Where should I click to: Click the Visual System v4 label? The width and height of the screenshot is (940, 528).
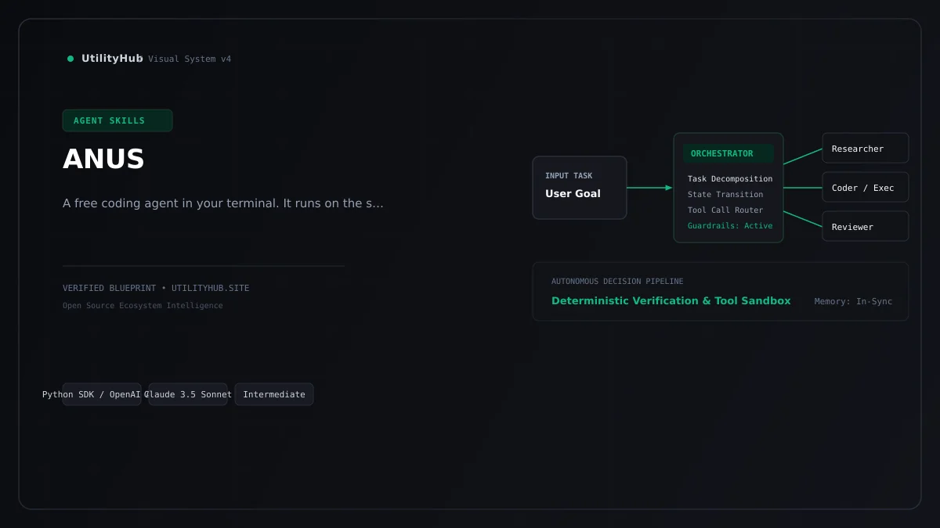click(x=190, y=59)
